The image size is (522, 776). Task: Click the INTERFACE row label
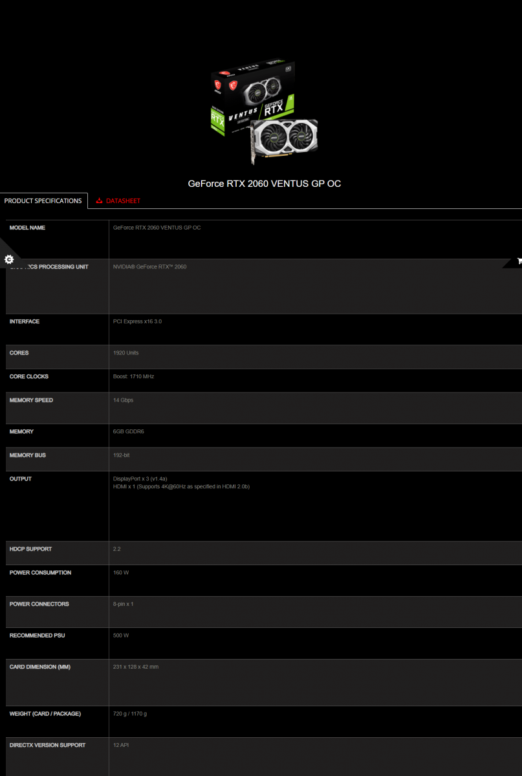(25, 321)
